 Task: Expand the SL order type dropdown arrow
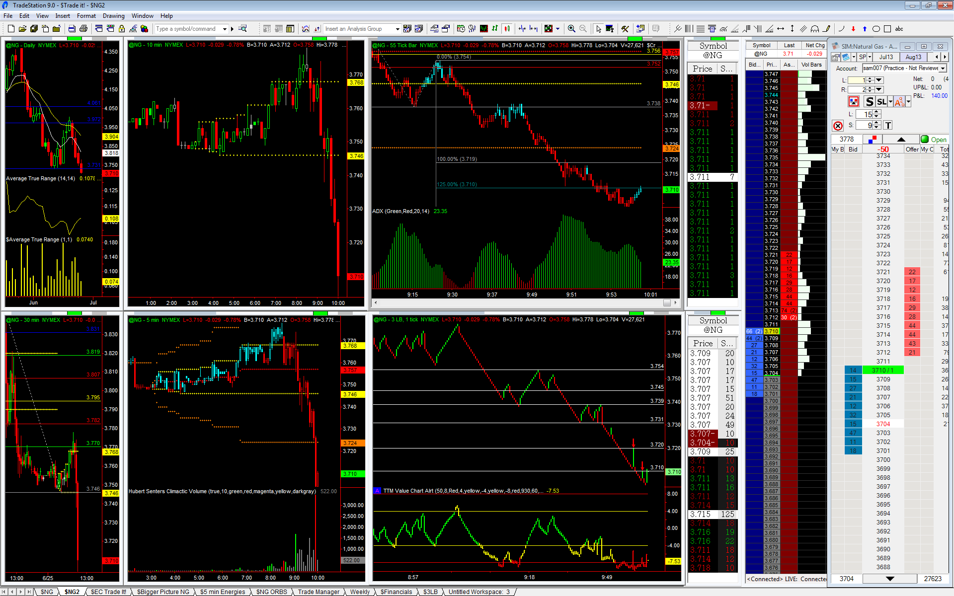click(x=890, y=102)
